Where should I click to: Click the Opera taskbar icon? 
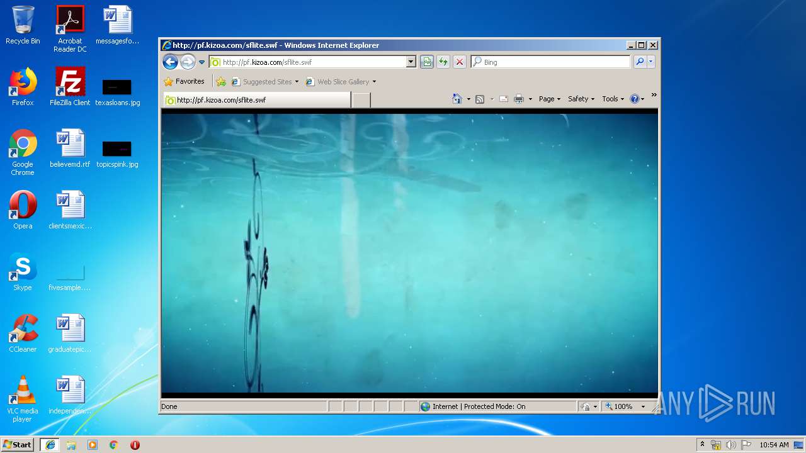tap(135, 445)
